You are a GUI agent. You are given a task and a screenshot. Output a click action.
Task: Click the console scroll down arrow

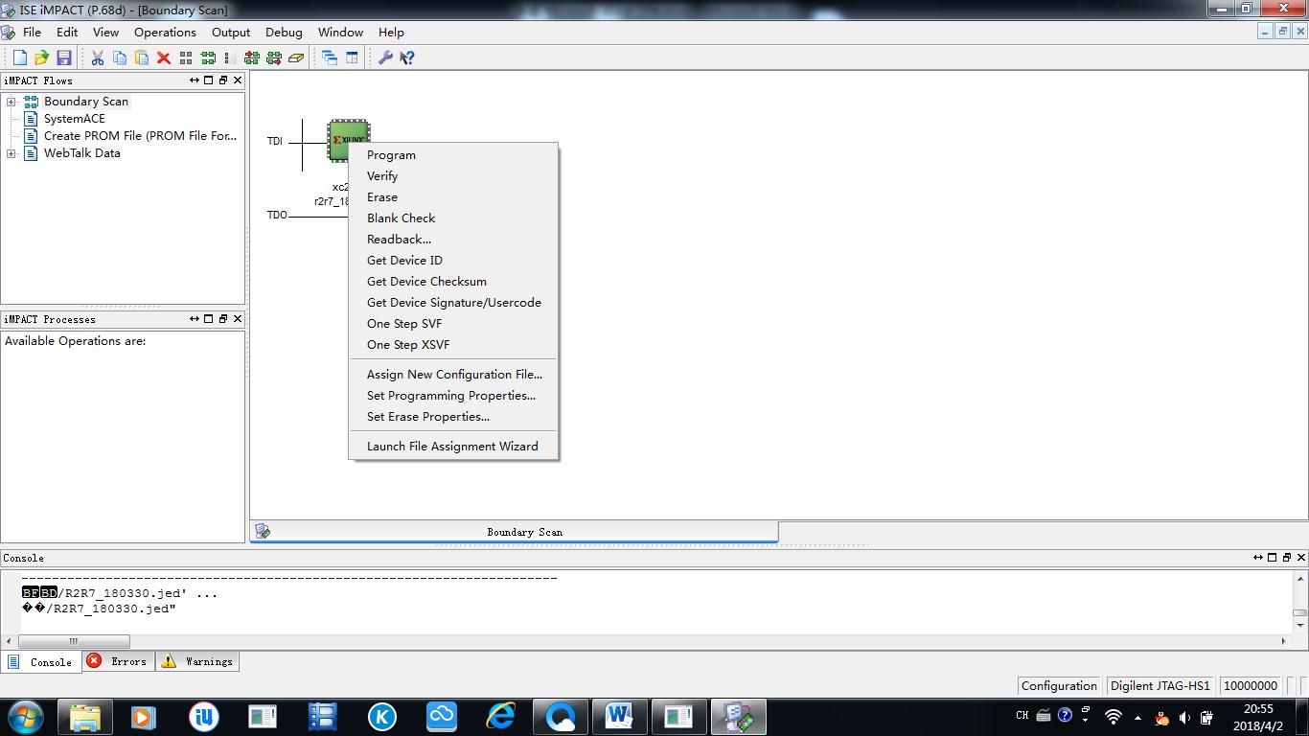(1300, 626)
